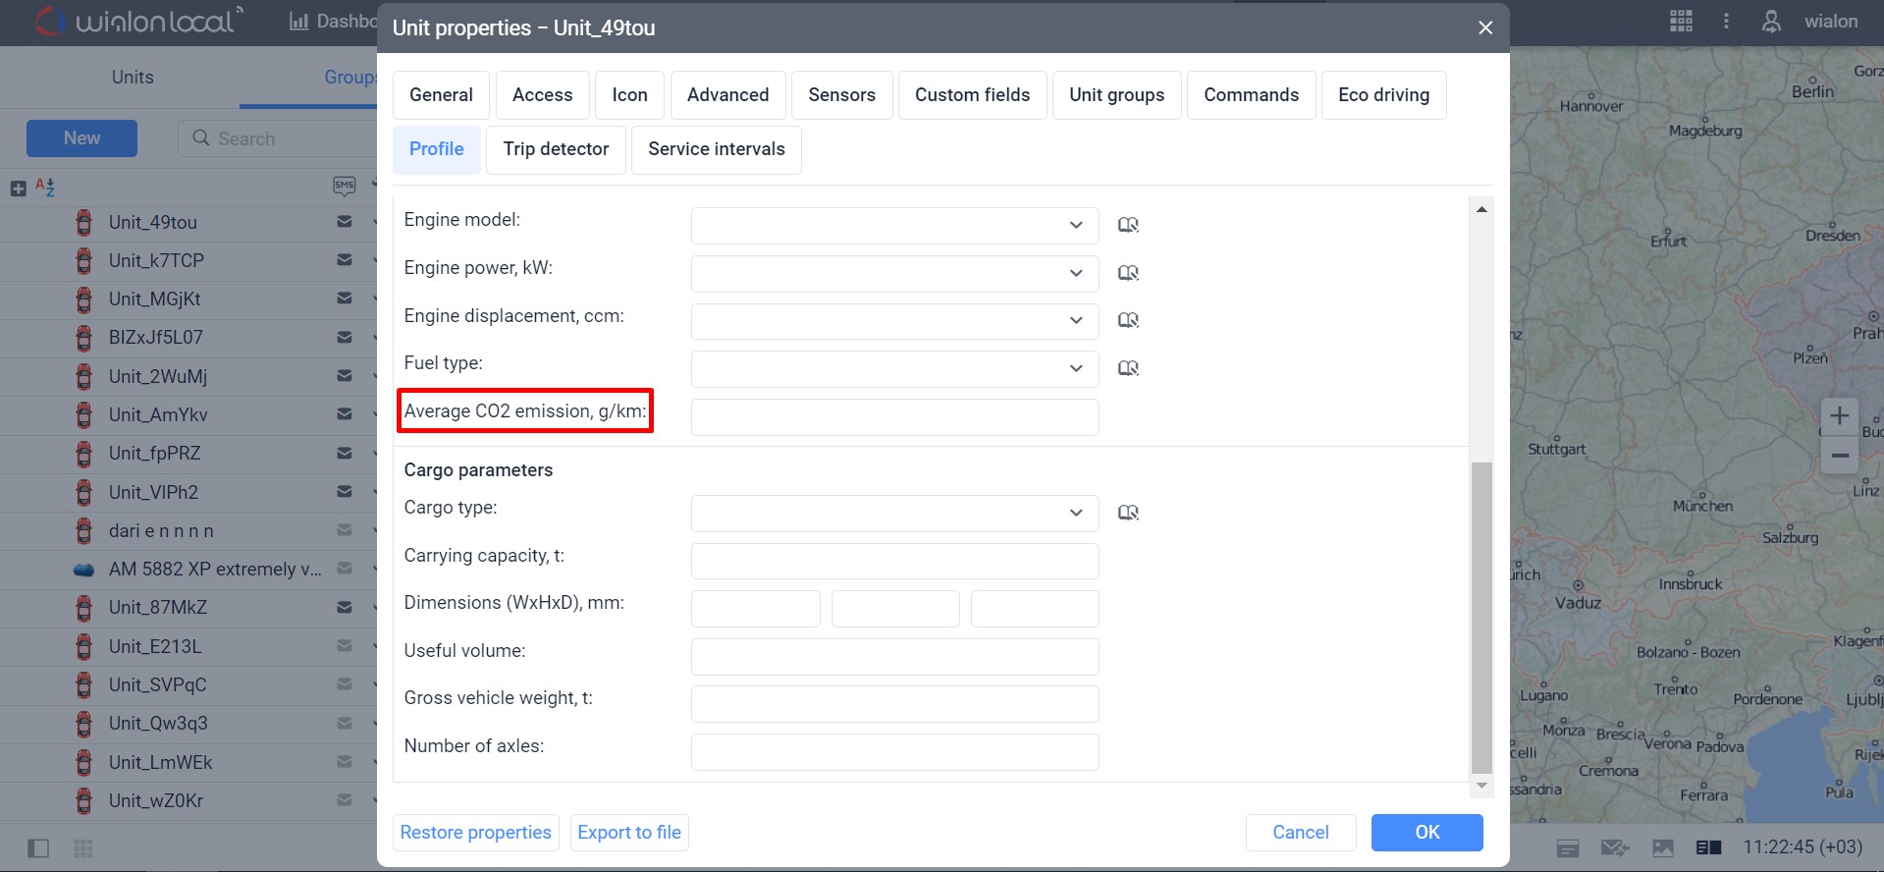
Task: Open the apps grid menu in the top bar
Action: (1681, 22)
